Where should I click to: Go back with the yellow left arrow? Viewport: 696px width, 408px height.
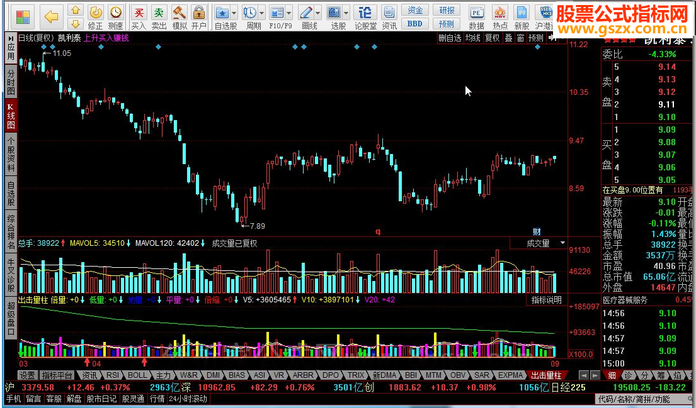point(52,16)
